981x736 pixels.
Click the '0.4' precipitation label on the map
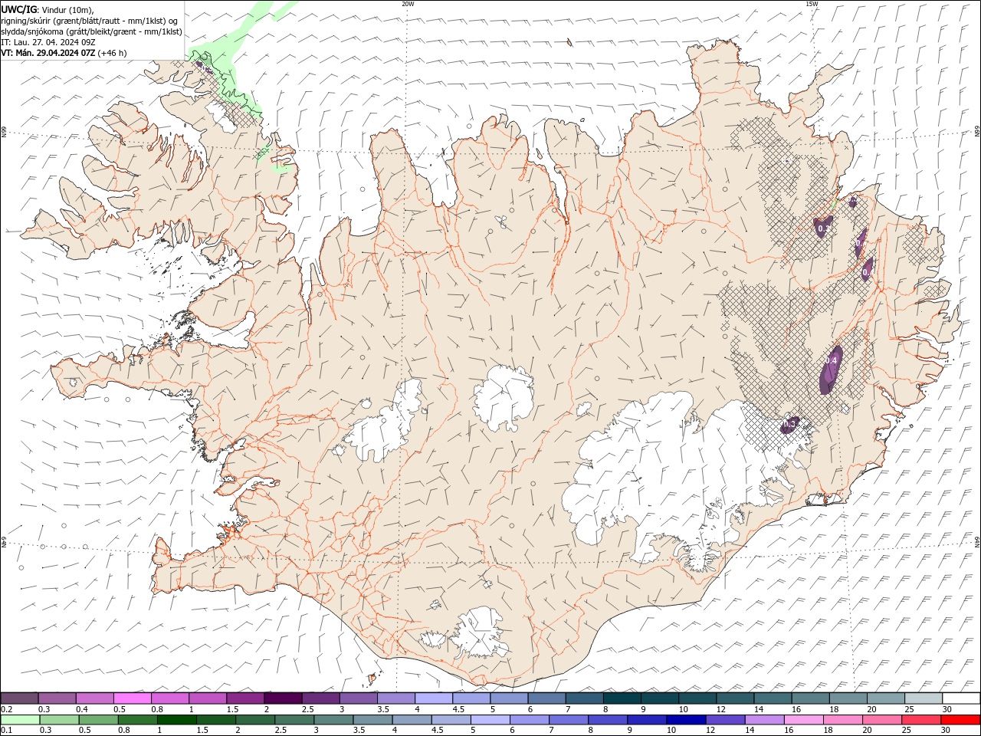pos(832,360)
